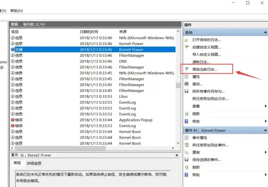This screenshot has height=187, width=268.
Task: Switch to the 常规 tab
Action: (17, 163)
